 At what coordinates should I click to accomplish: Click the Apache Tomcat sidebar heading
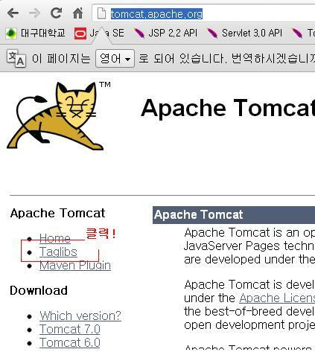tap(57, 213)
